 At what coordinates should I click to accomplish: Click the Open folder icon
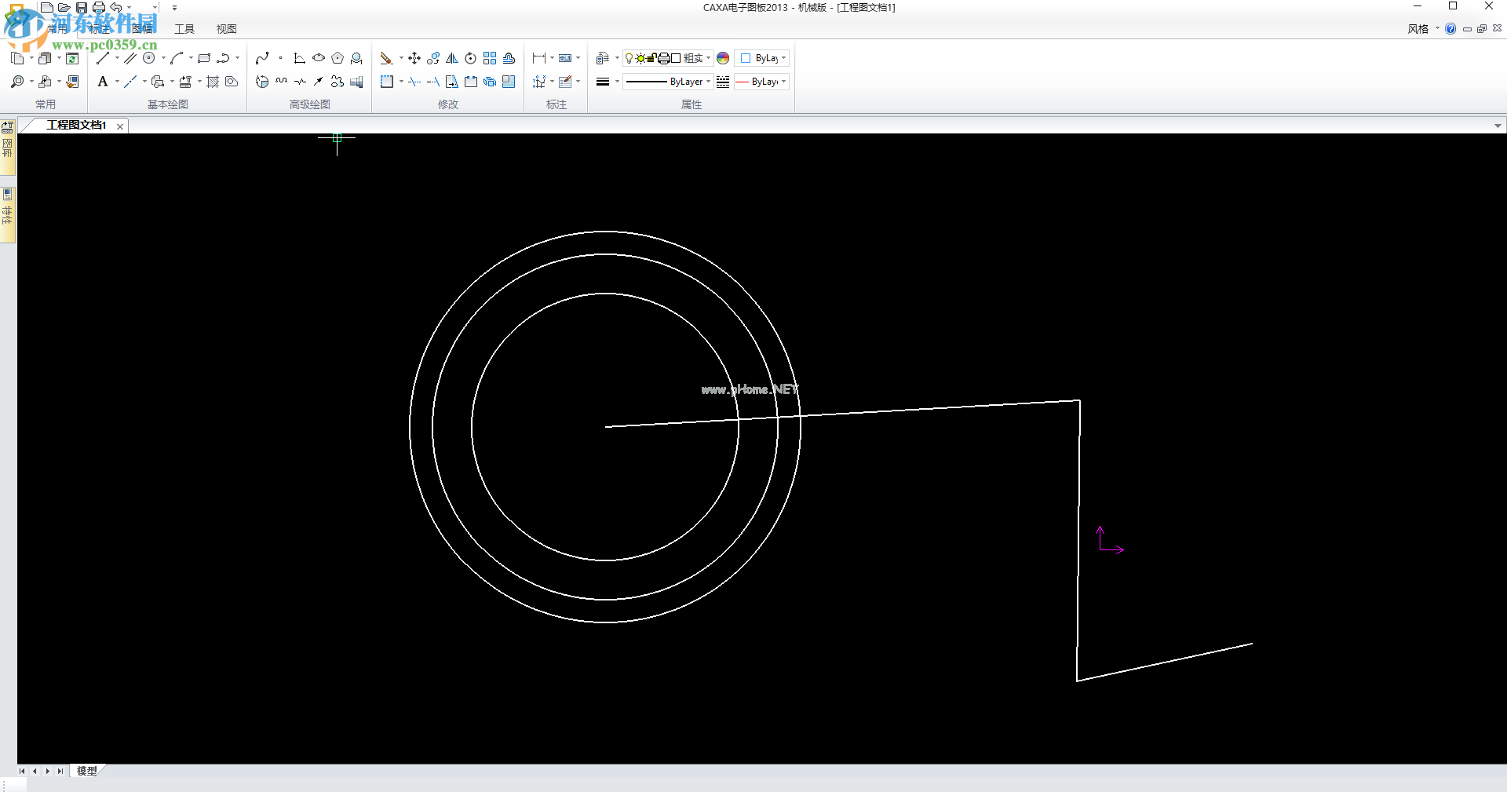pos(64,8)
